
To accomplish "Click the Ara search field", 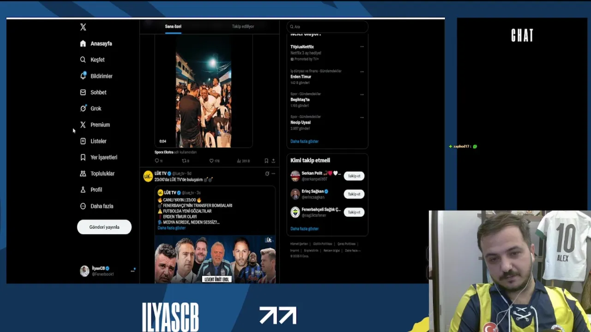I will coord(327,27).
